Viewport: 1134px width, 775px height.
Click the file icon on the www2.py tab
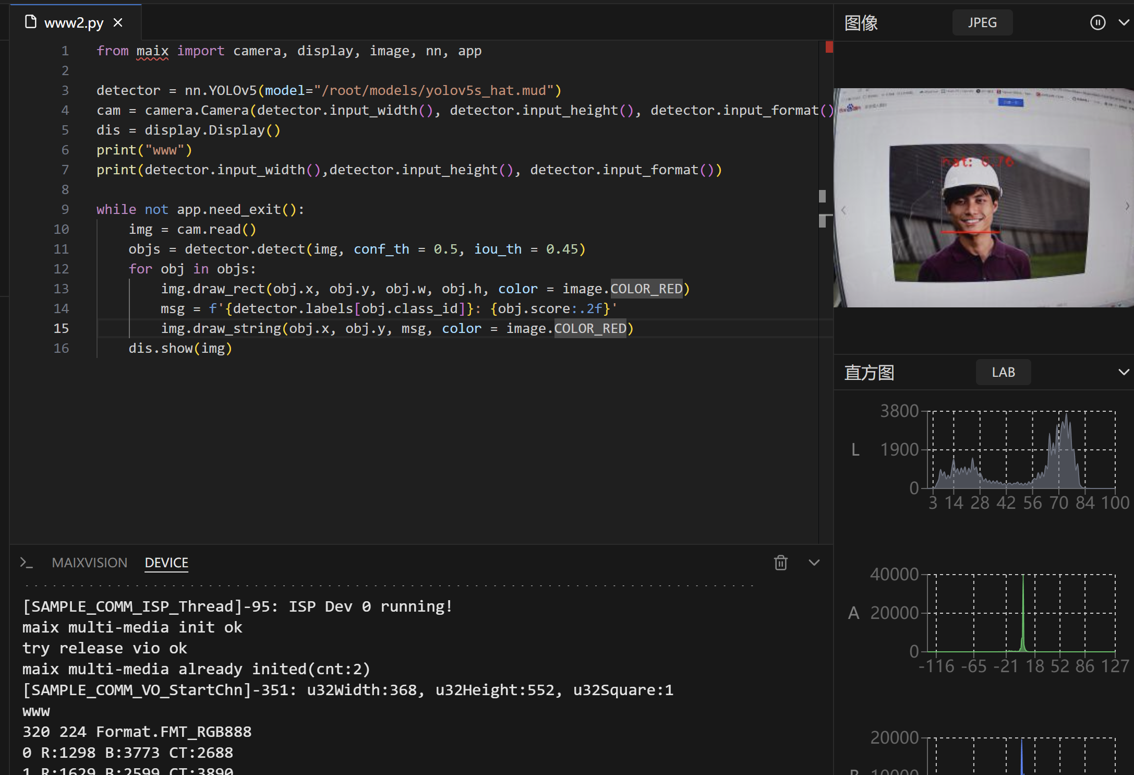pyautogui.click(x=31, y=22)
